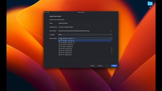Select API 26 Oreo Android 8.0 option
The height and width of the screenshot is (91, 162).
point(85,45)
